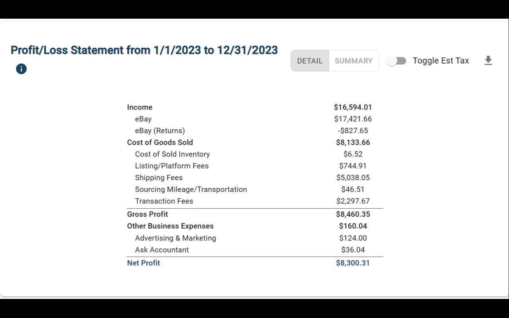509x318 pixels.
Task: Click the Cost of Goods Sold heading
Action: (160, 142)
